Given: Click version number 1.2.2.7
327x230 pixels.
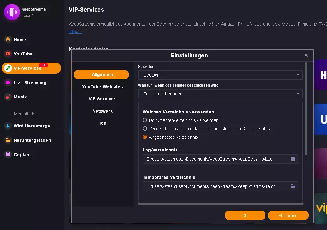Looking at the screenshot, I should [x=27, y=15].
